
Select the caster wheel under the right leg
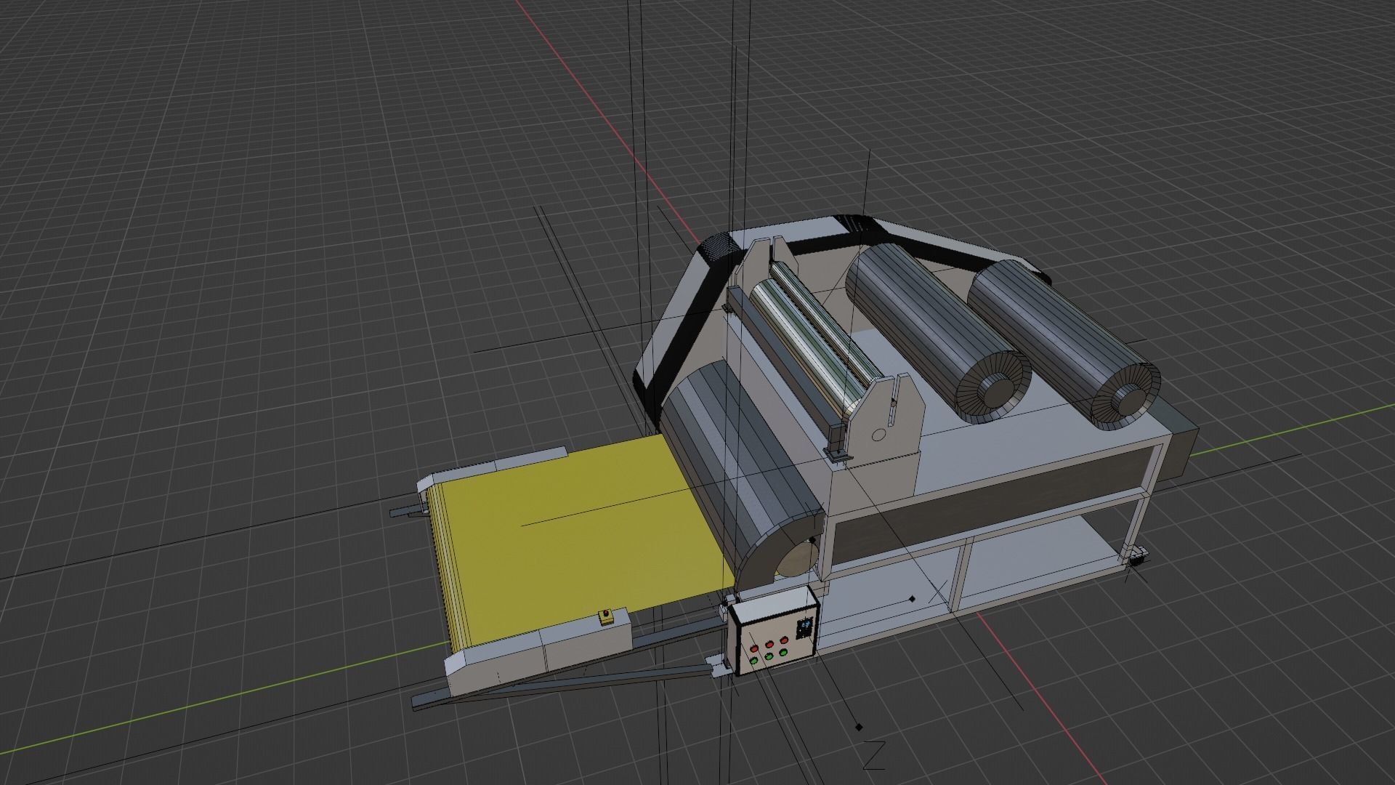[1137, 557]
